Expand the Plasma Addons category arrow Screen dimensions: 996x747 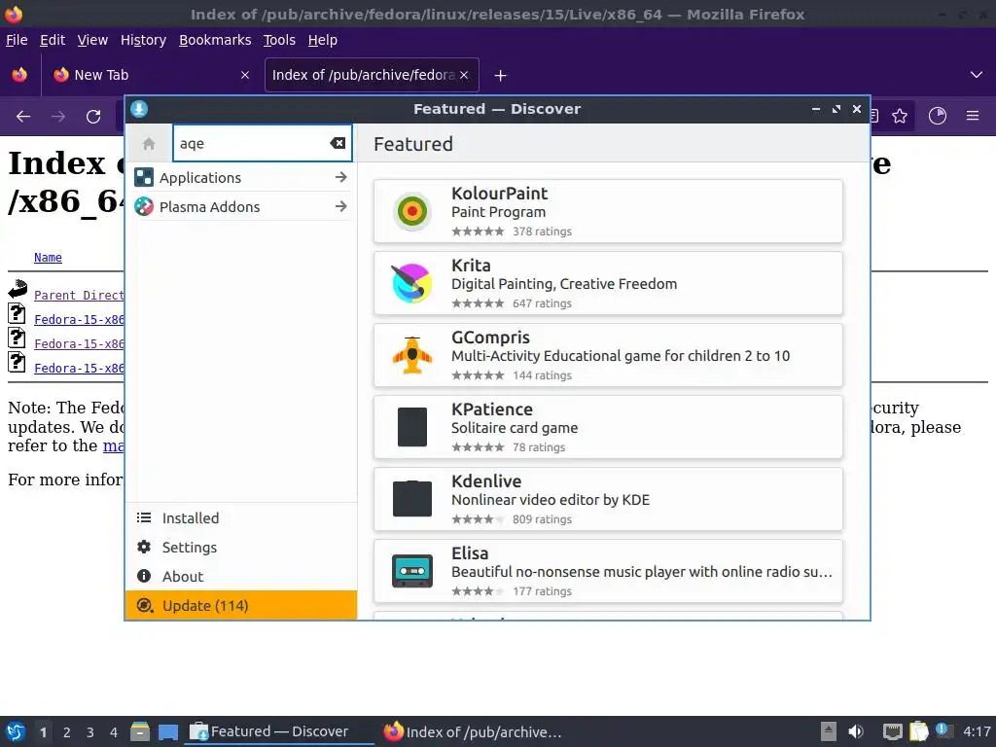tap(341, 206)
